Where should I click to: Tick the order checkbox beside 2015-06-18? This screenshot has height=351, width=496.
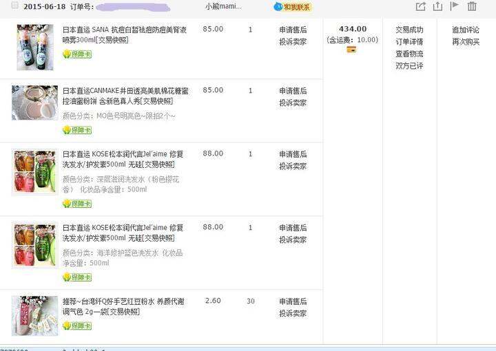(14, 6)
